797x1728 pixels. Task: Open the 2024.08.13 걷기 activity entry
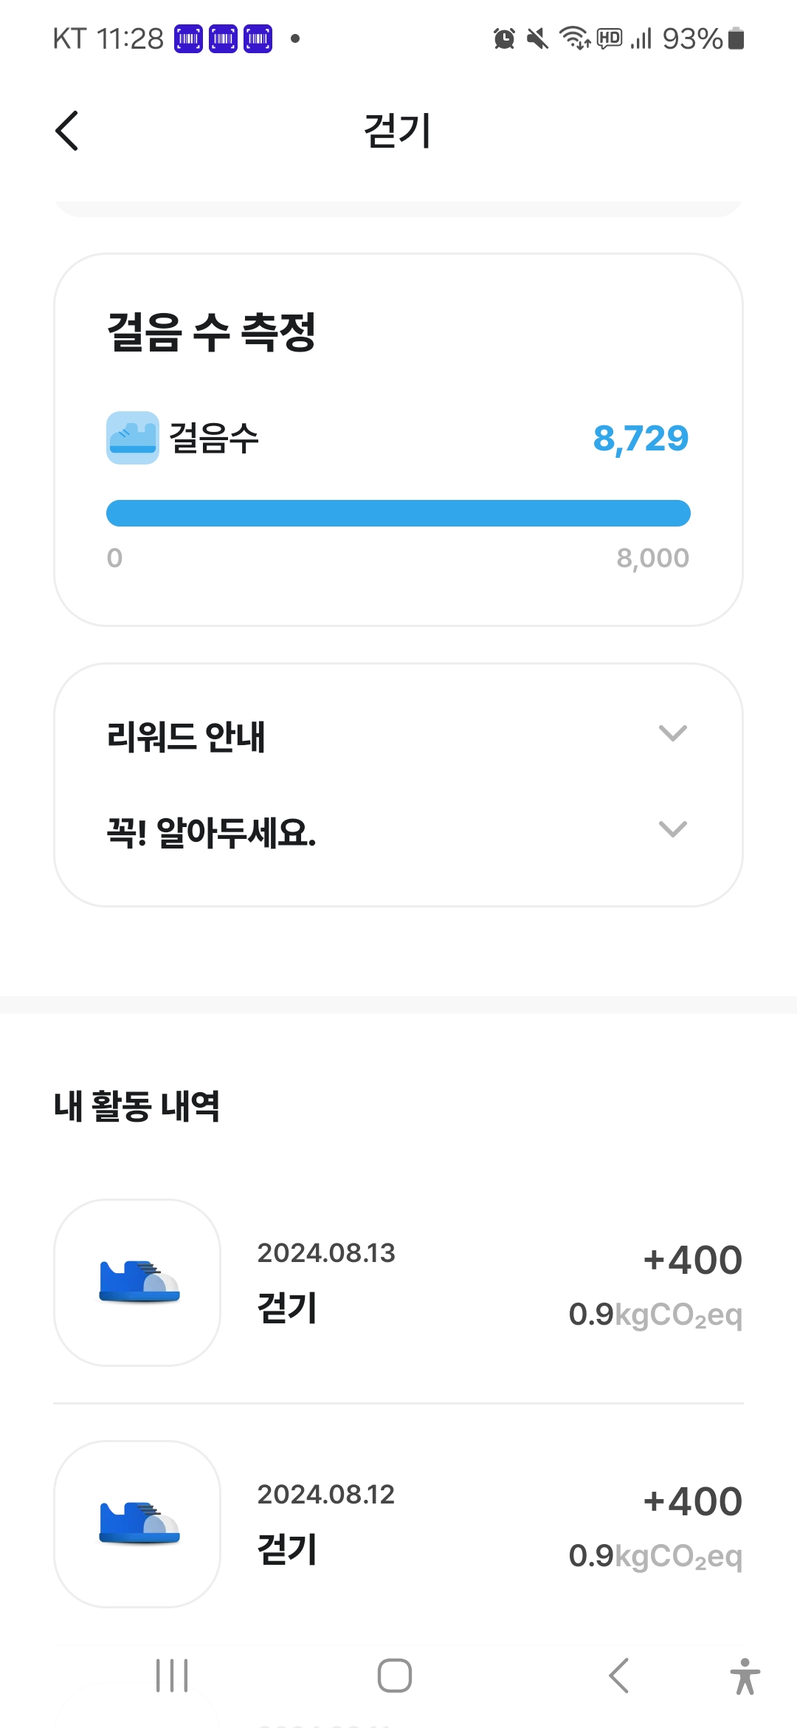pyautogui.click(x=398, y=1283)
